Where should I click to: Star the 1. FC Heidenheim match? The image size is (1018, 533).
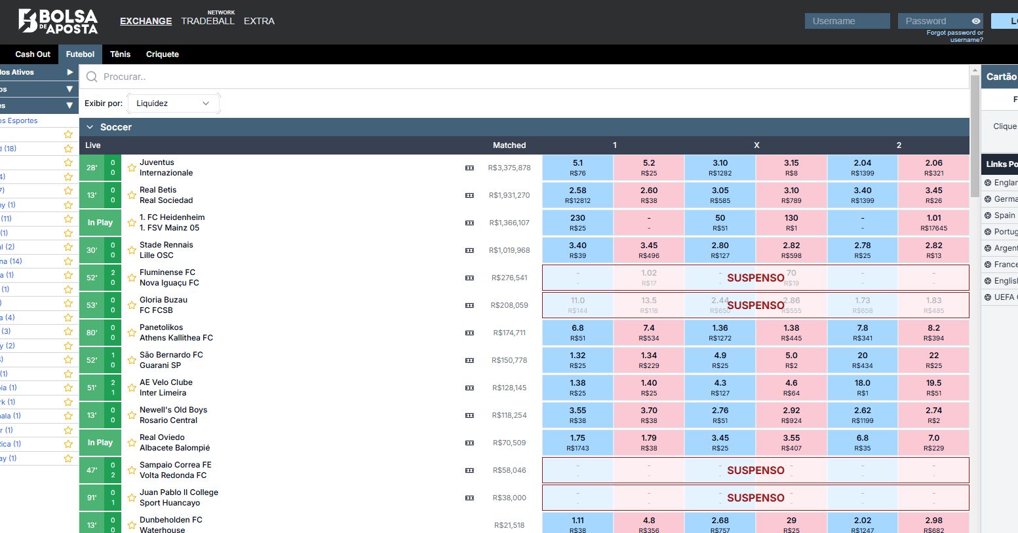(132, 223)
